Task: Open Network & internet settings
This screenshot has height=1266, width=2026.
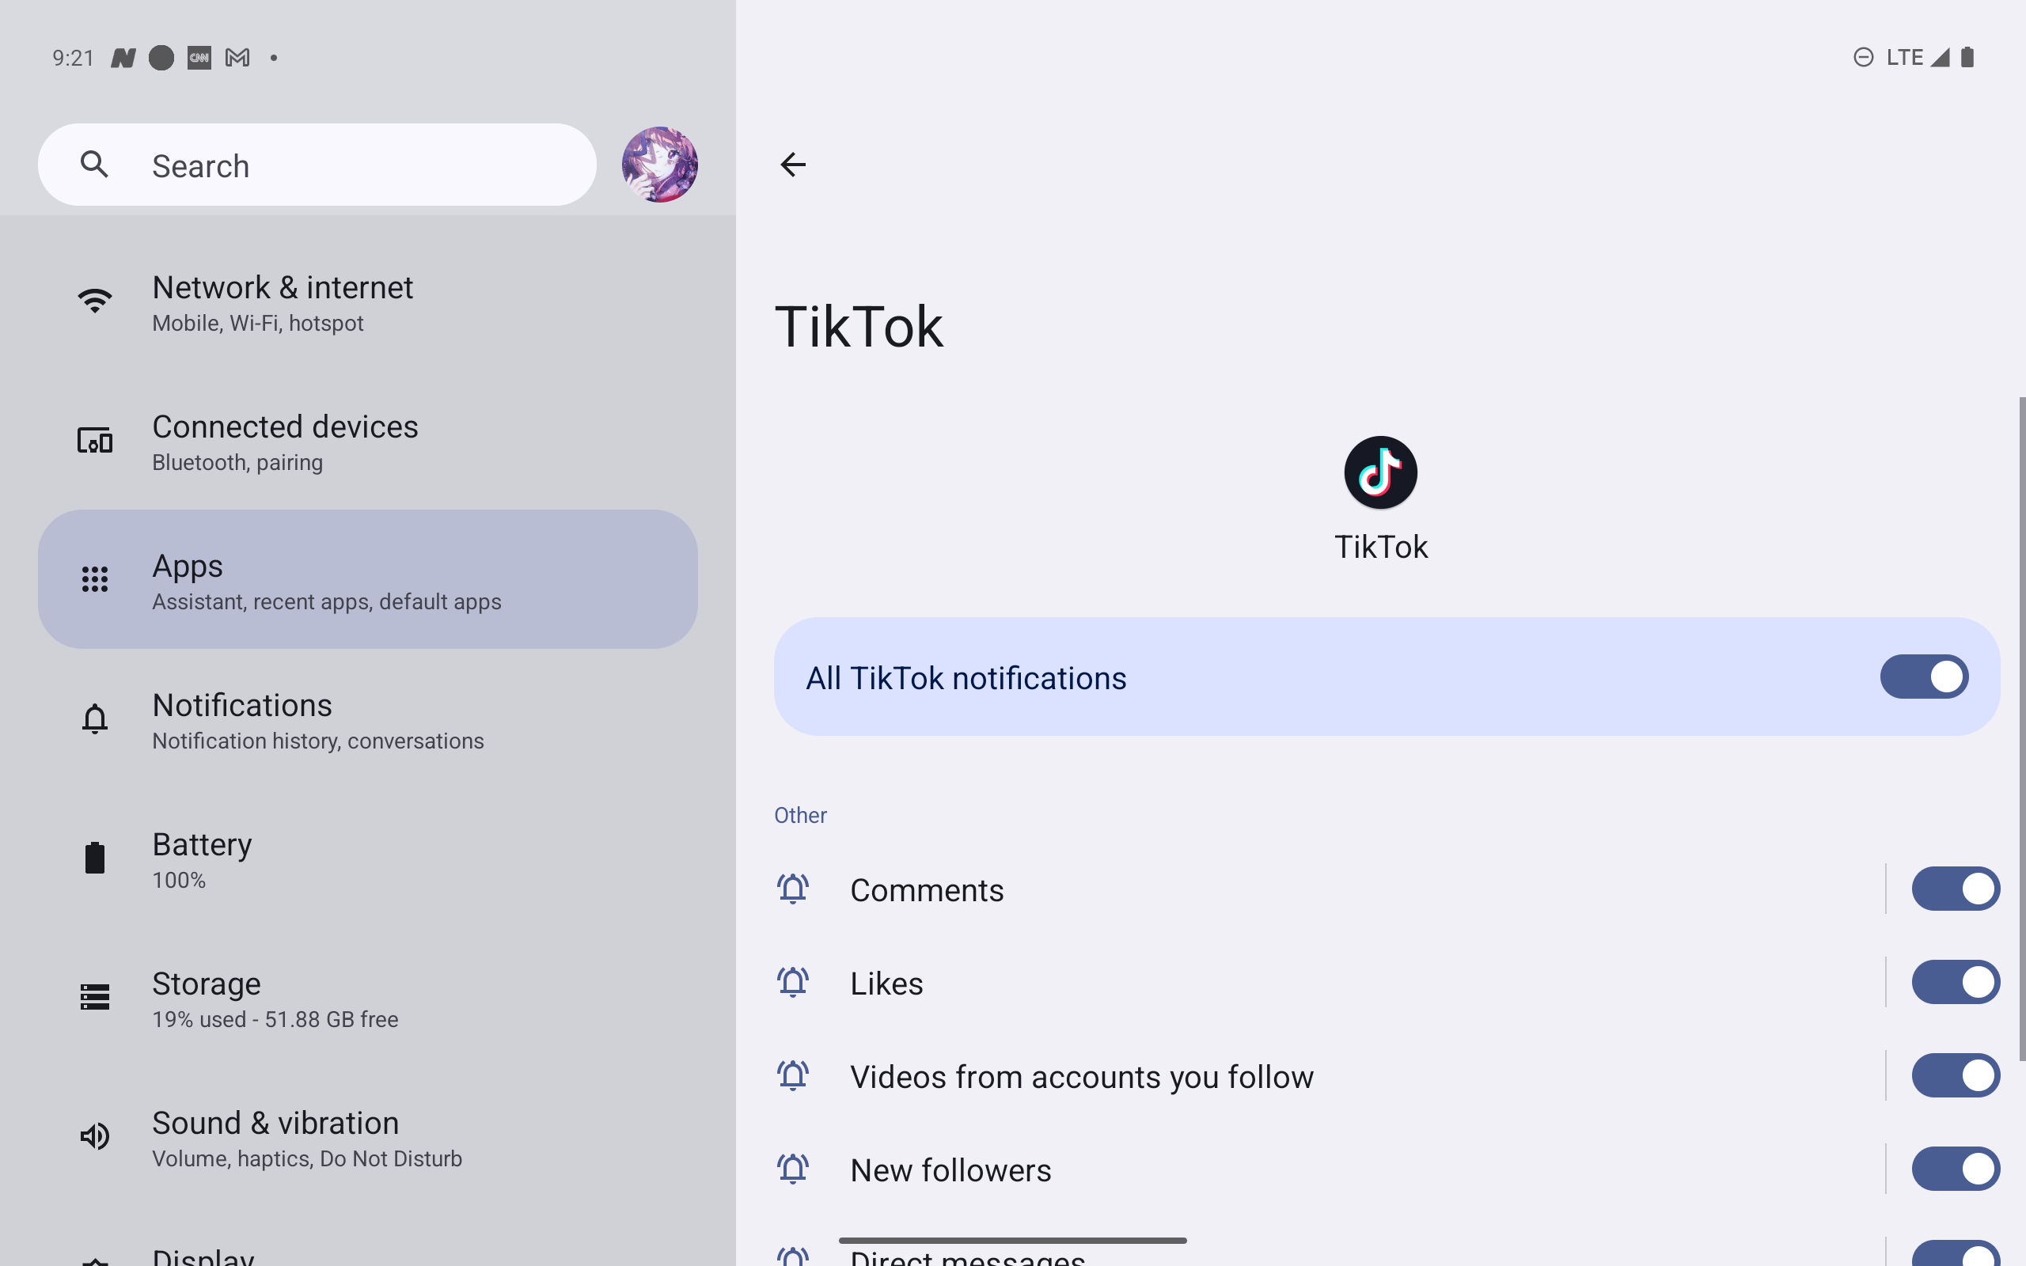Action: click(367, 301)
